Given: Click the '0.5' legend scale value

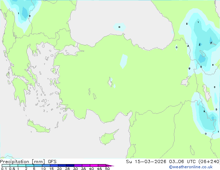Looking at the screenshot, I should [12, 169].
